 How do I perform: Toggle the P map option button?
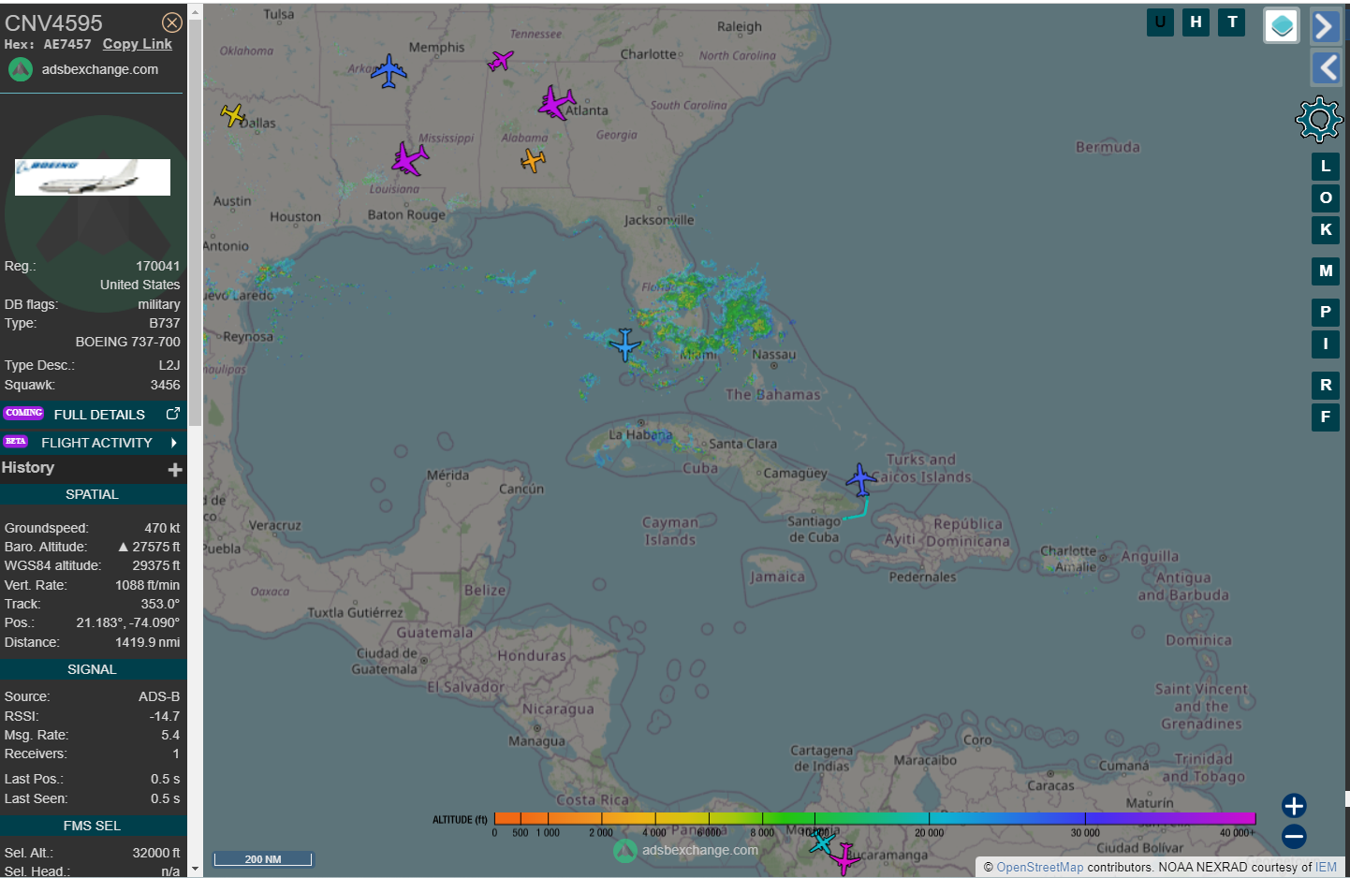1326,313
